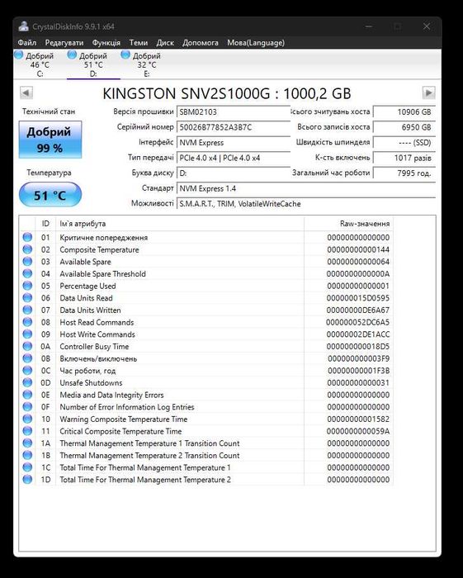Go to previous disk with left arrow

click(26, 92)
